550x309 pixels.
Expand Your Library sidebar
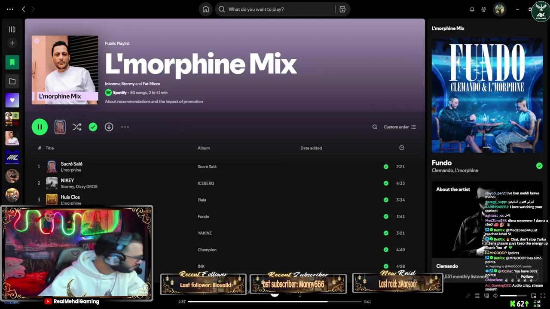12,29
